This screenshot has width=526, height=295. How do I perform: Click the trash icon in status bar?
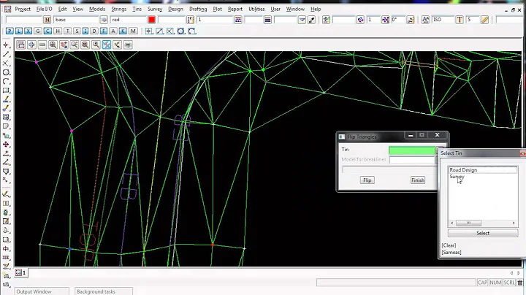[520, 283]
